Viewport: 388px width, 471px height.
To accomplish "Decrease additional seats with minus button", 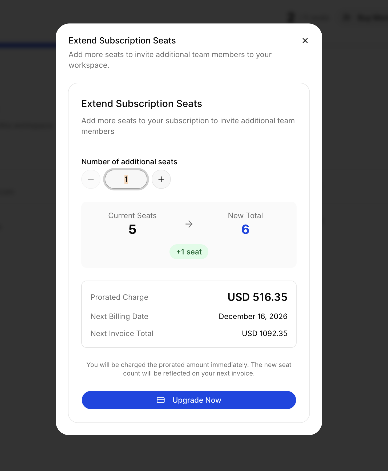I will click(x=91, y=179).
